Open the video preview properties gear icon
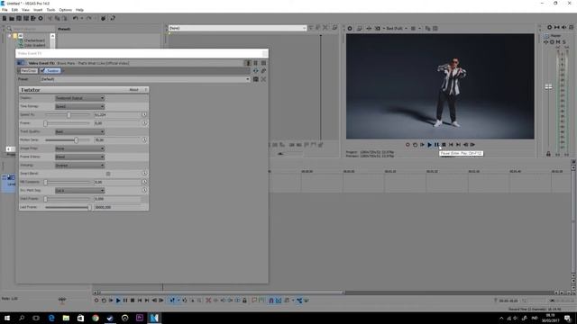Screen dimensions: 577x324 click(x=350, y=28)
